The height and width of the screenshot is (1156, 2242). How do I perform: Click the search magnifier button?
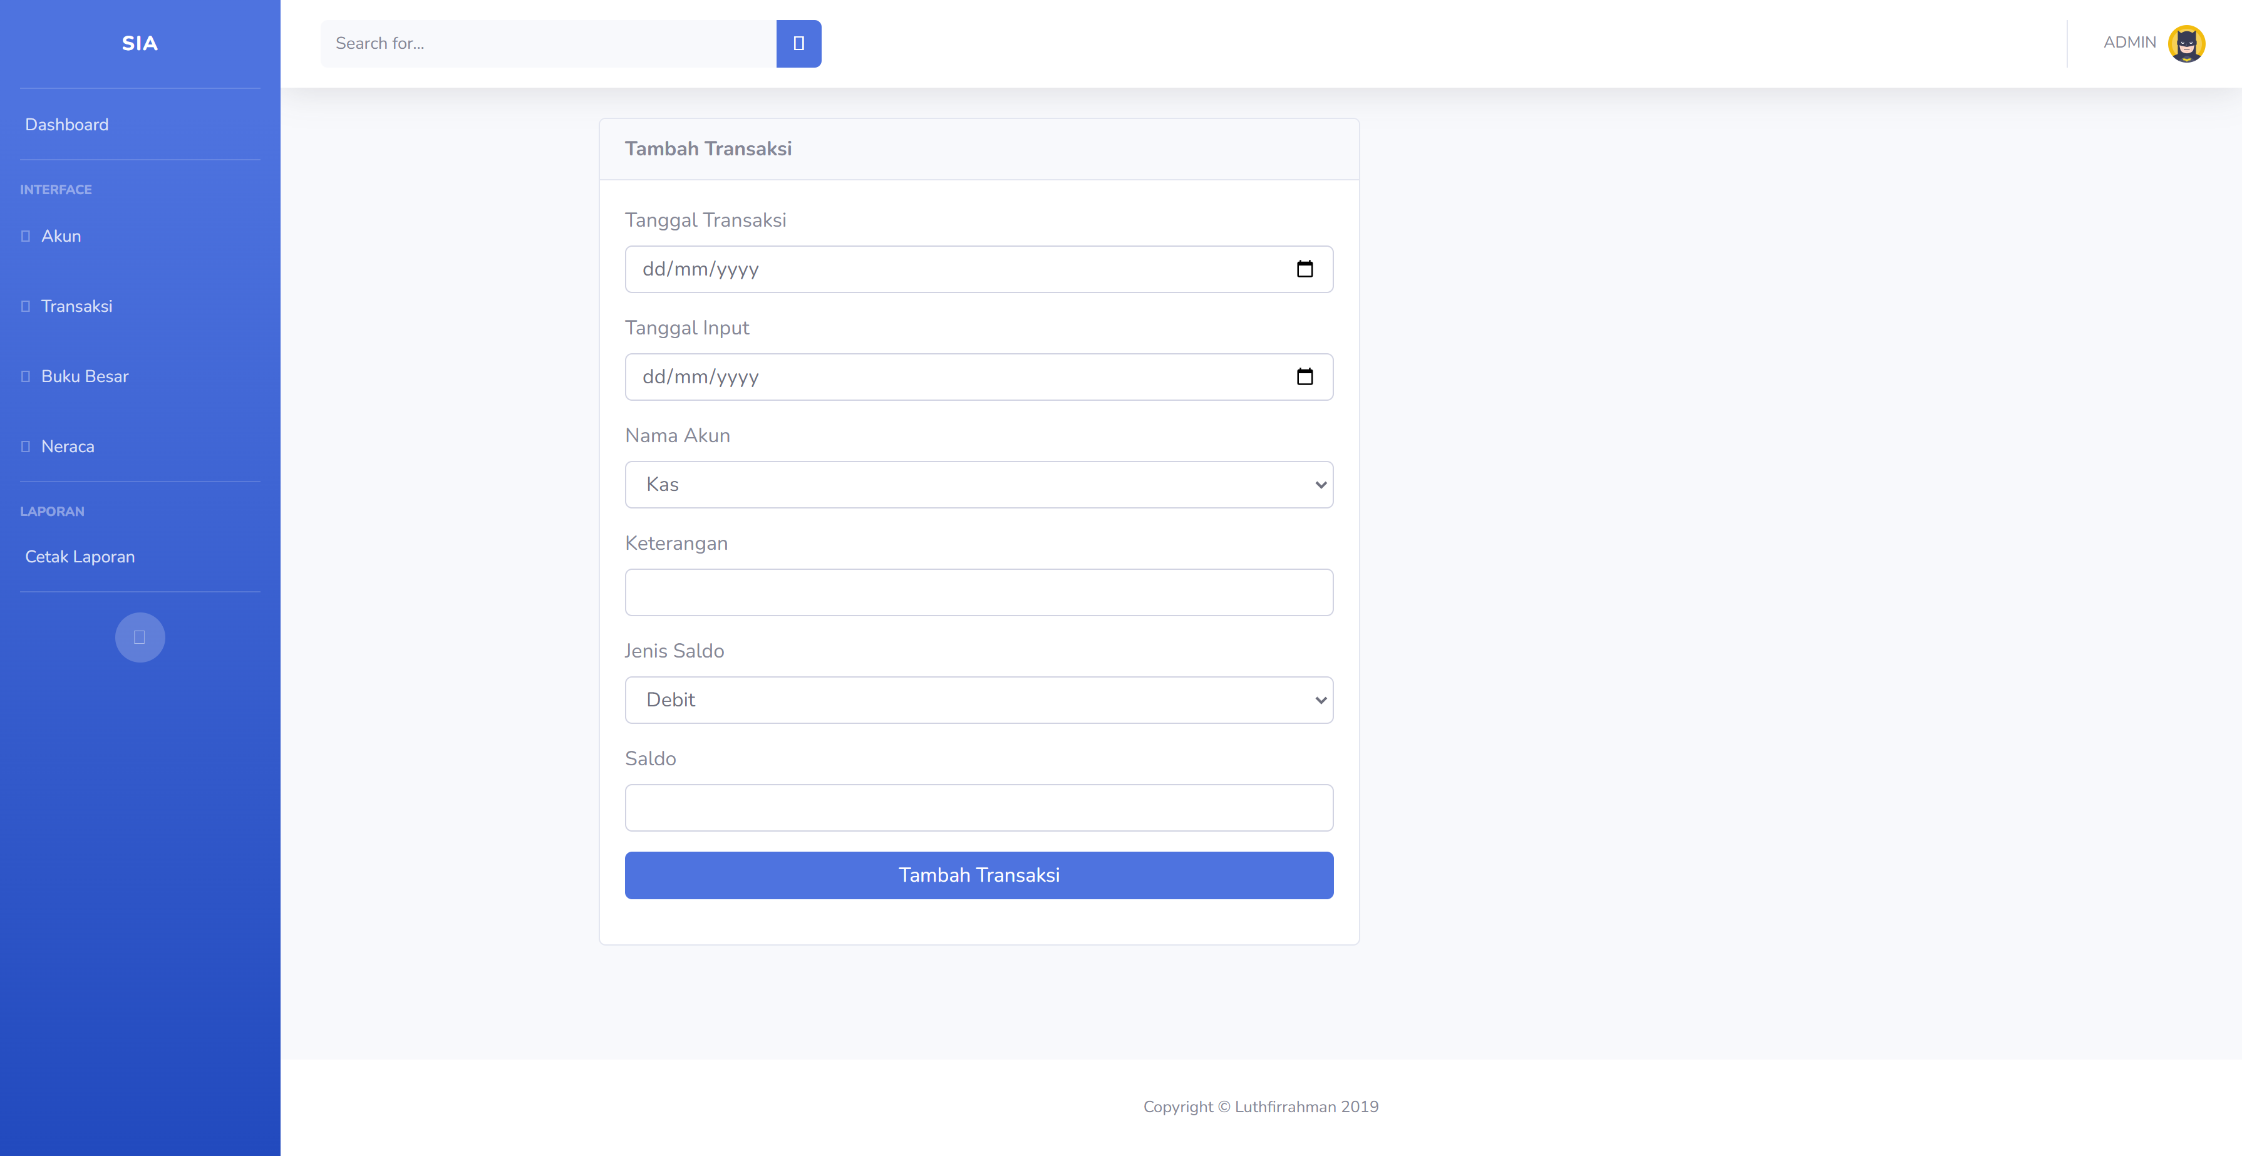(798, 44)
